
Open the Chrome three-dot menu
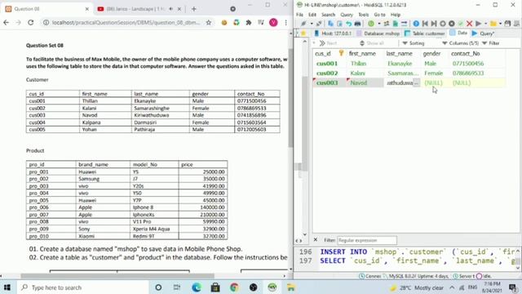coord(286,22)
